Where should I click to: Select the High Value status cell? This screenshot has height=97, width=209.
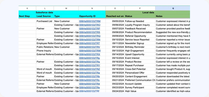click(140, 91)
